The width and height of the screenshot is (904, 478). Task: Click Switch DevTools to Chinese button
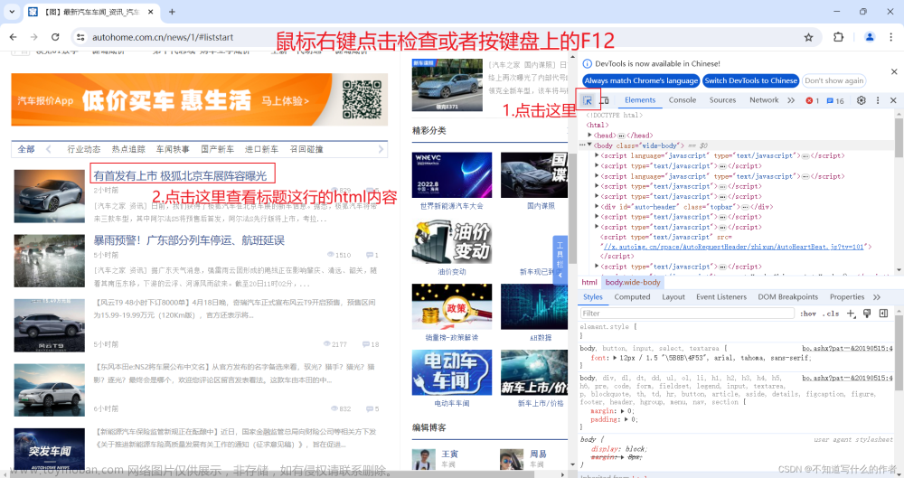[750, 80]
